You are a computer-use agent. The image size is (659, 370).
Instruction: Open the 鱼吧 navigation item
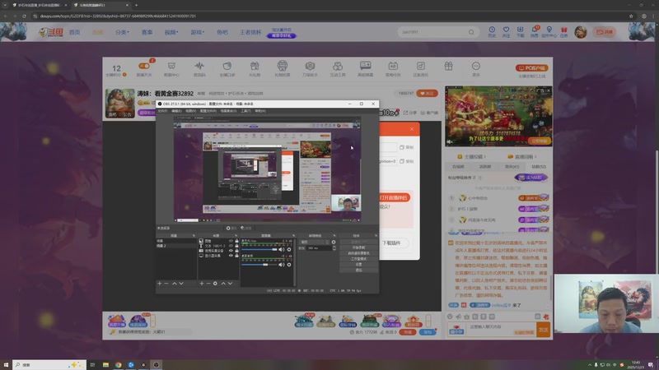(x=222, y=32)
